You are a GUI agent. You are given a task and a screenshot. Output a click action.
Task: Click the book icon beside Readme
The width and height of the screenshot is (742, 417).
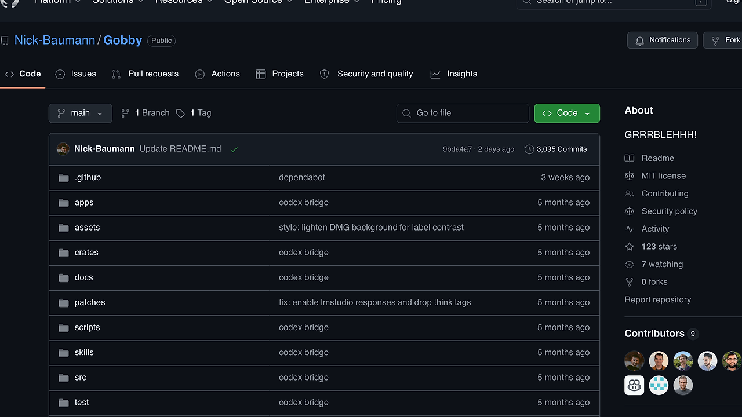point(630,158)
